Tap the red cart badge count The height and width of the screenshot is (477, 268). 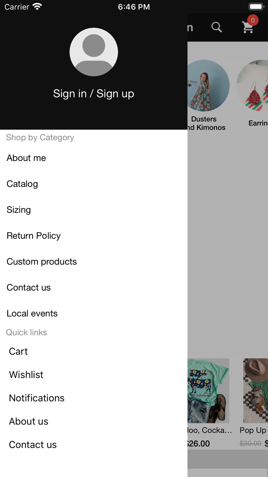click(x=253, y=20)
